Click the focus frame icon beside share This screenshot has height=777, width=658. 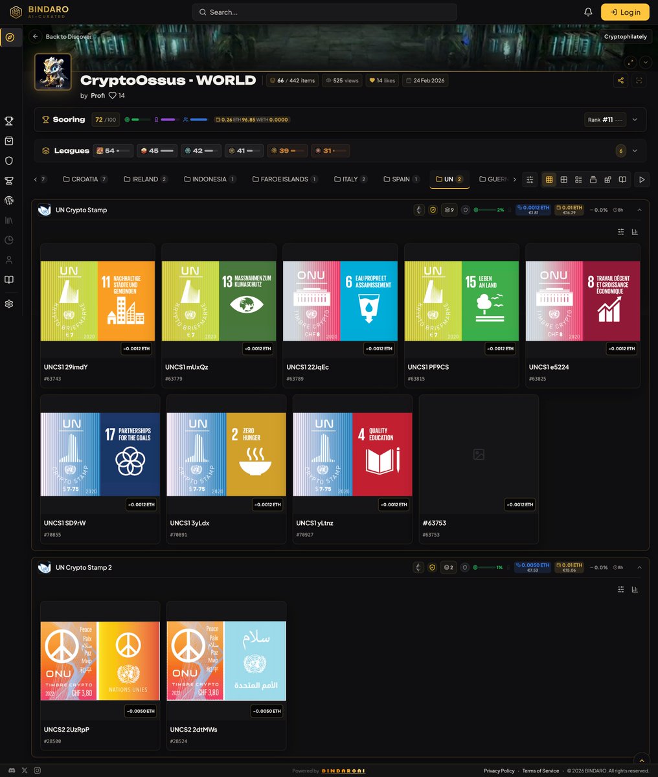pyautogui.click(x=639, y=80)
